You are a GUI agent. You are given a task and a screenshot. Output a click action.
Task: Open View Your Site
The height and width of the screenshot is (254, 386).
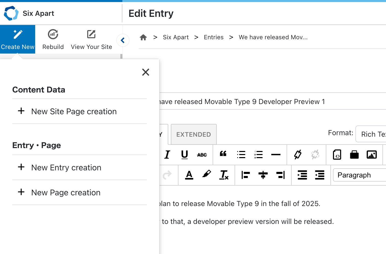(x=91, y=39)
